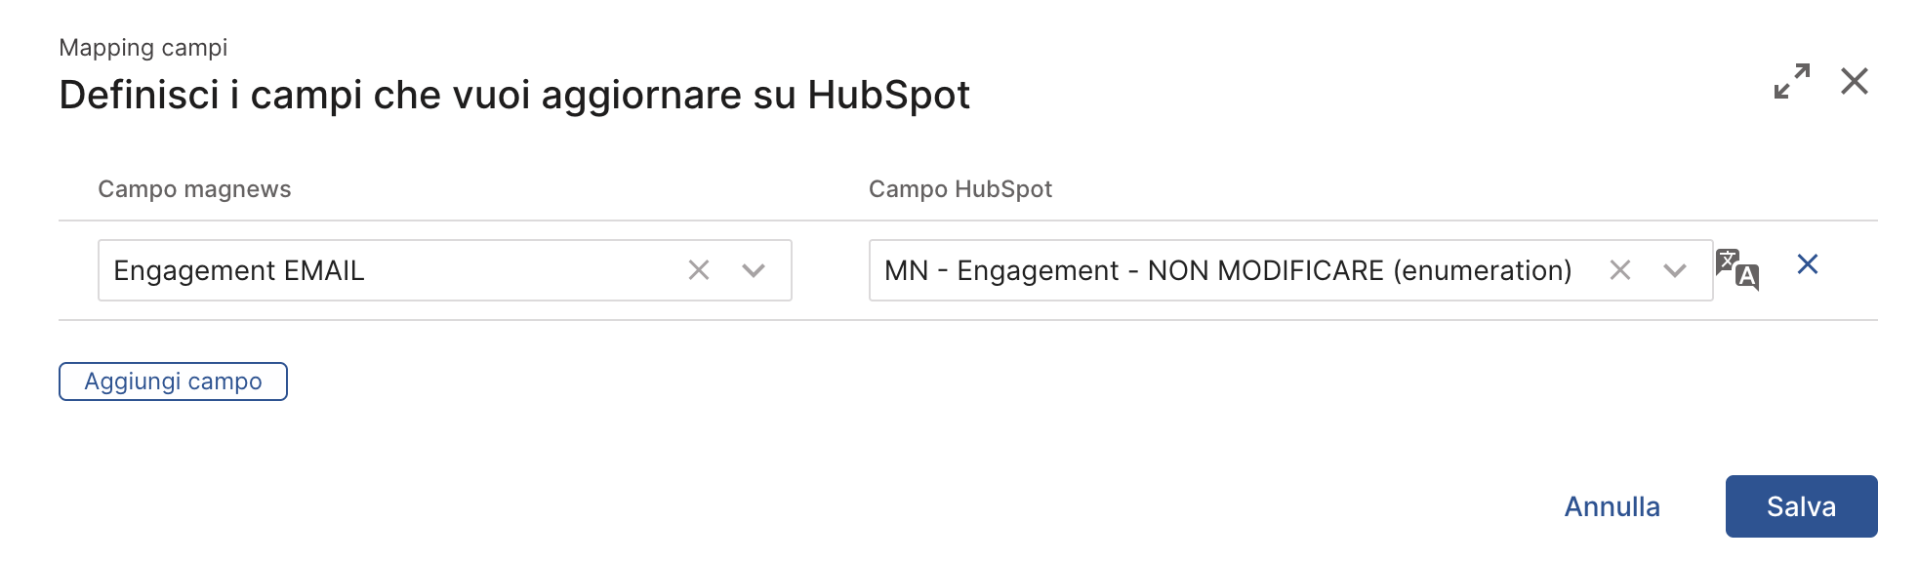Cancel with the Annulla link
The height and width of the screenshot is (562, 1919).
click(x=1612, y=506)
